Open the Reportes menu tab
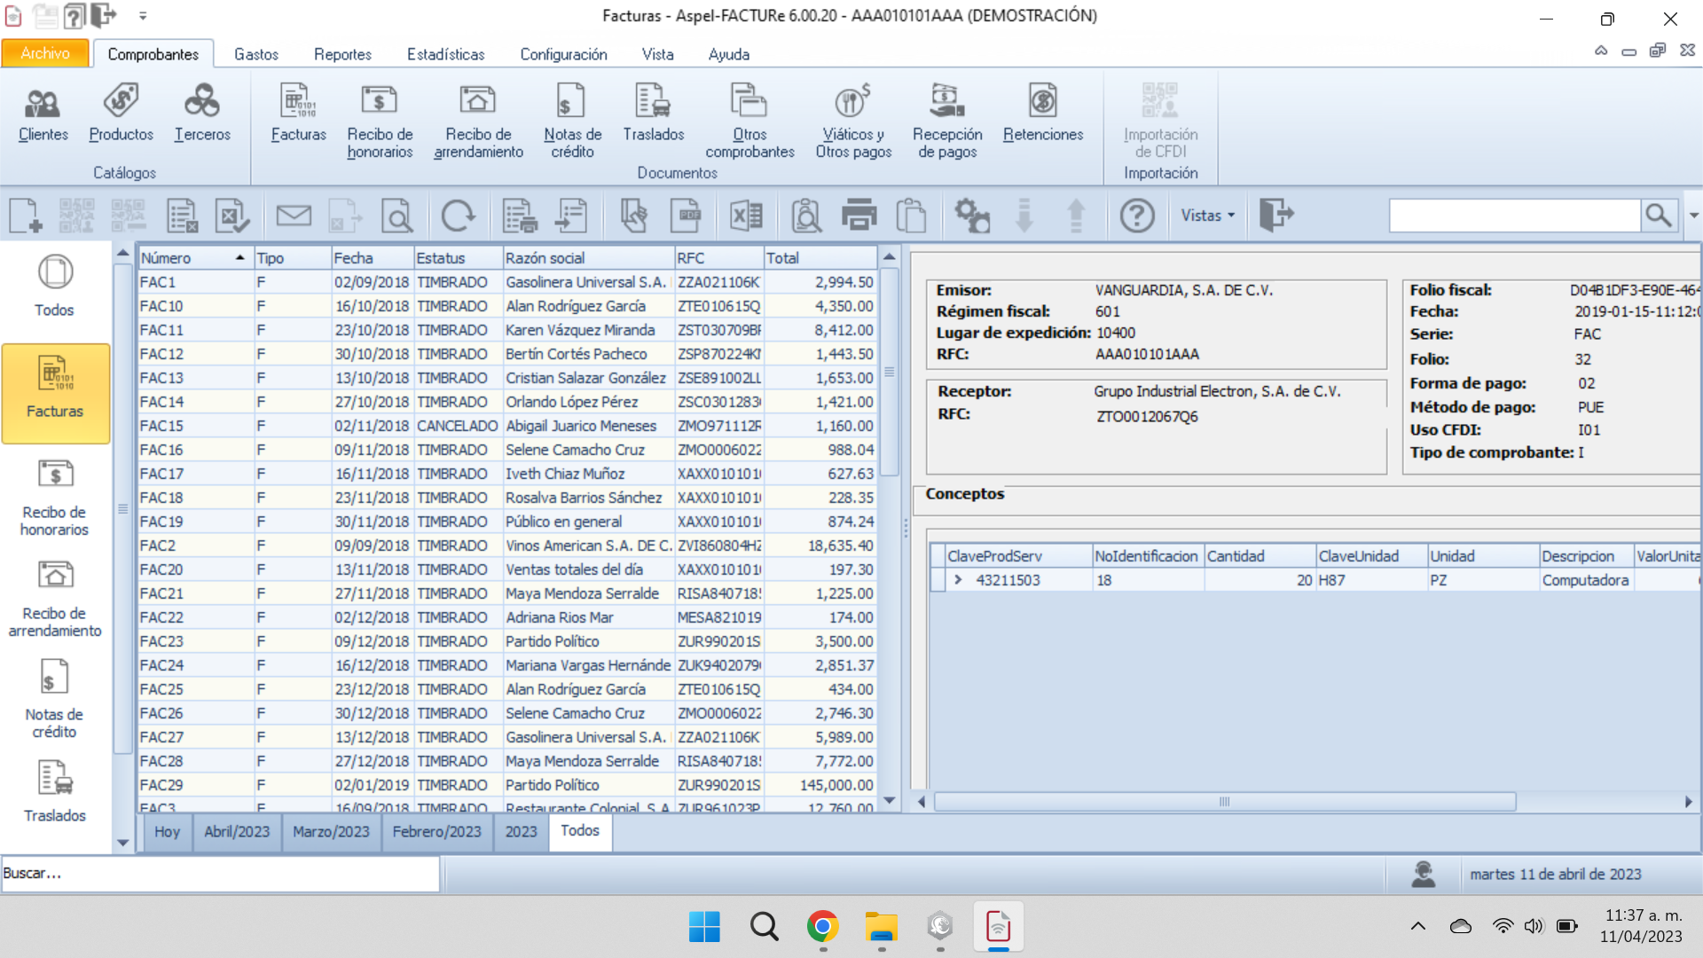 tap(342, 54)
